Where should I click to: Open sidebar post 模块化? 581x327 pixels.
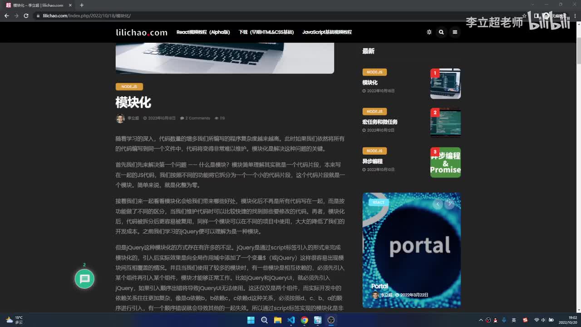tap(370, 83)
